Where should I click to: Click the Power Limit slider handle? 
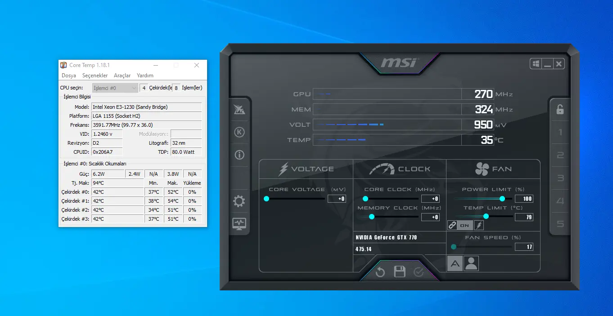pos(502,198)
